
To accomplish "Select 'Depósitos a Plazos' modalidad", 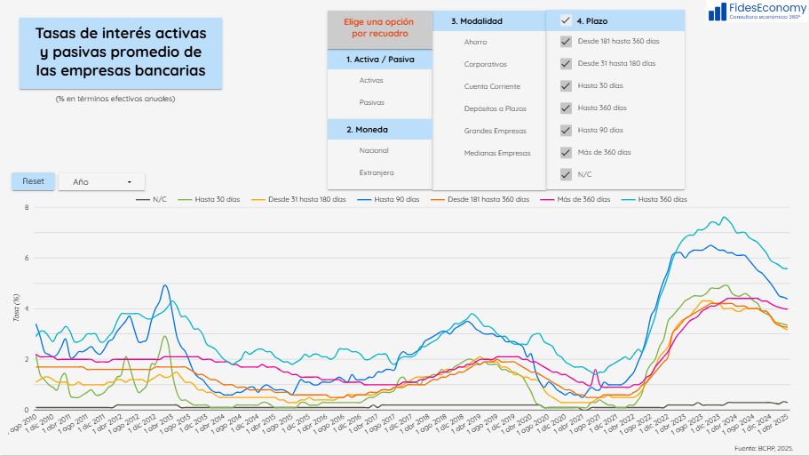I will coord(495,108).
